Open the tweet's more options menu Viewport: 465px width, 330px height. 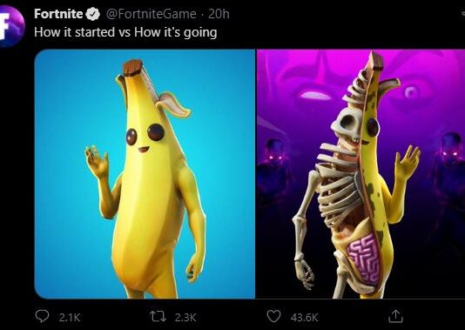pos(462,14)
